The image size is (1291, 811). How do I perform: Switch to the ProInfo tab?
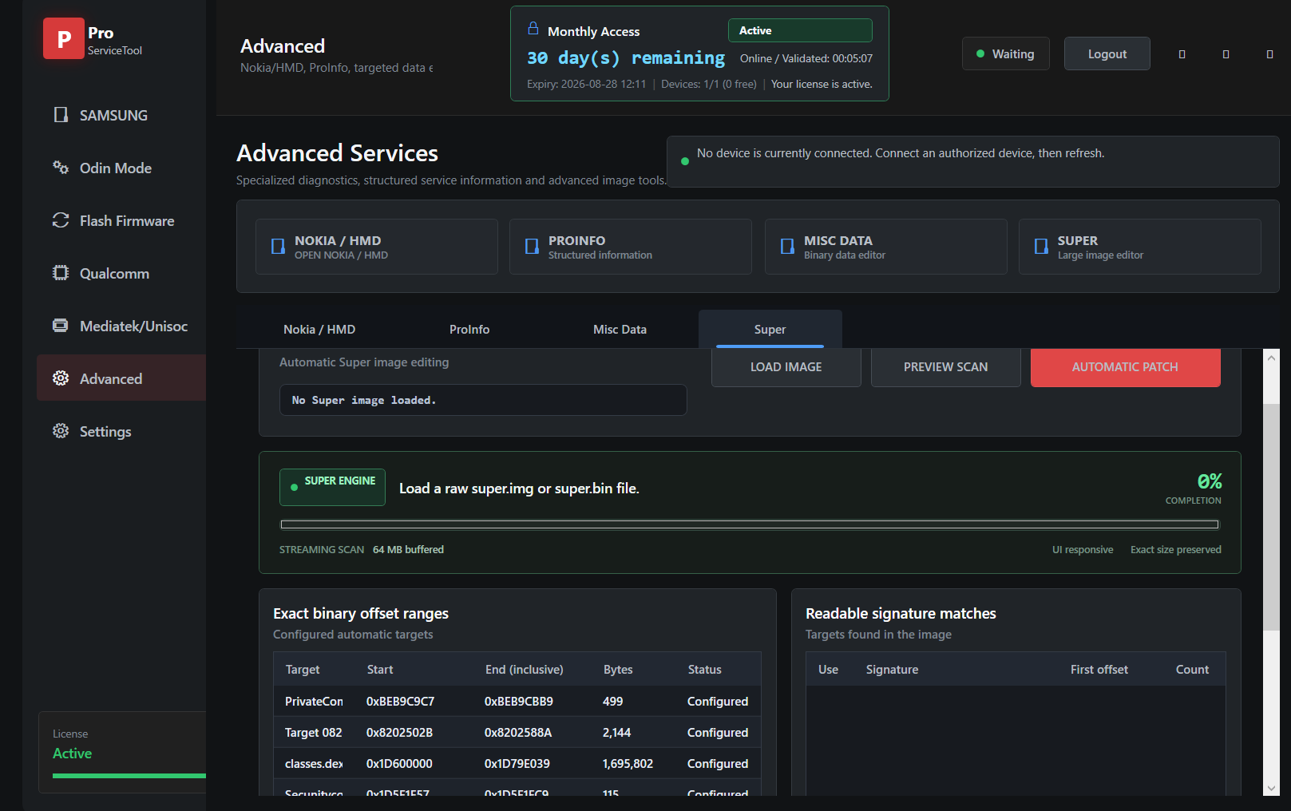[x=469, y=330]
